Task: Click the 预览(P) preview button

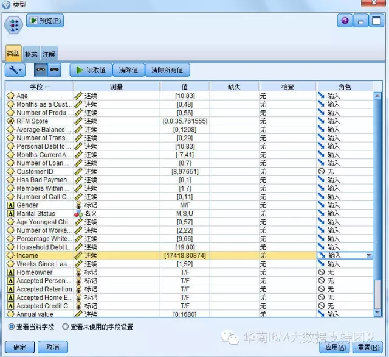Action: pyautogui.click(x=45, y=21)
